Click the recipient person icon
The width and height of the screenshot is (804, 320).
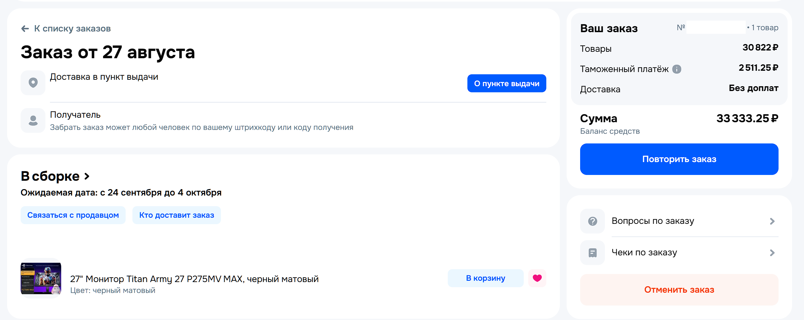33,120
